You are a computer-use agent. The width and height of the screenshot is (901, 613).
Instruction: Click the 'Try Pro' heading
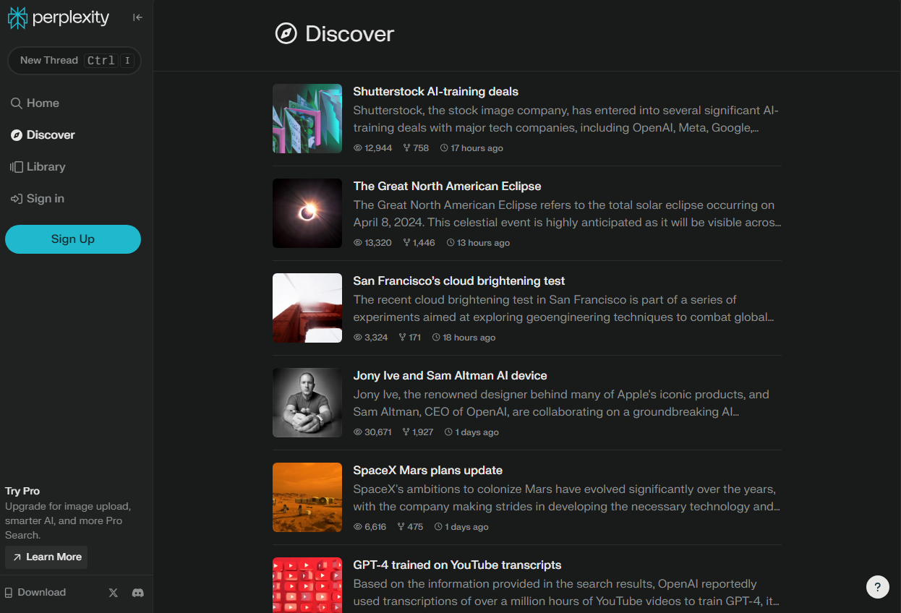coord(22,492)
